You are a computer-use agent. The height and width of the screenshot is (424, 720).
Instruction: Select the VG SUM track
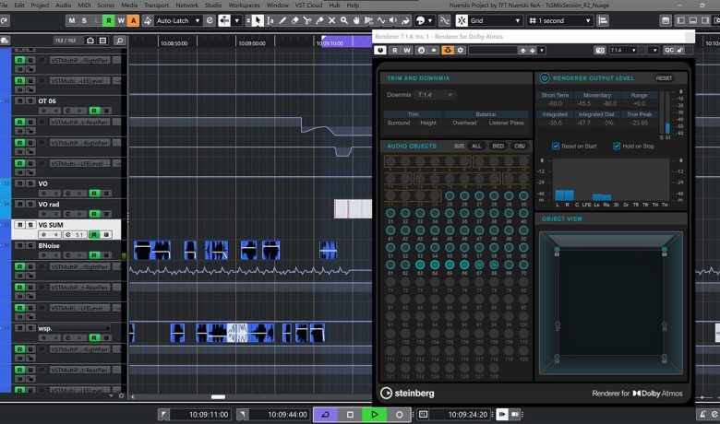(x=66, y=230)
